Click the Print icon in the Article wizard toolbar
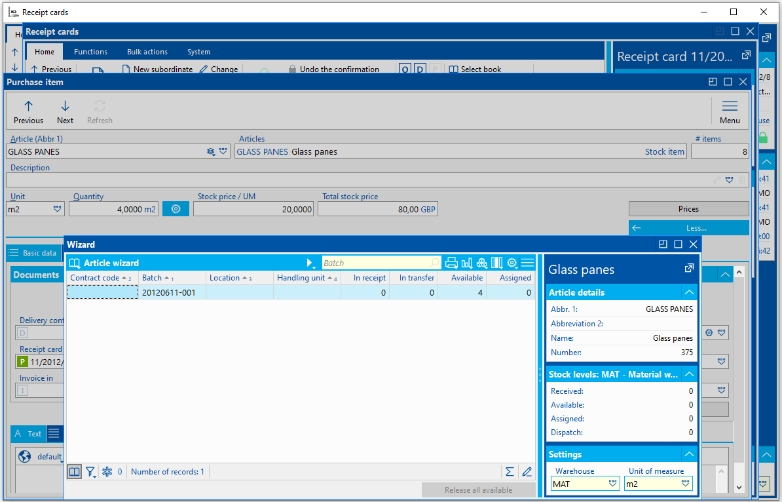This screenshot has width=782, height=502. pyautogui.click(x=451, y=263)
